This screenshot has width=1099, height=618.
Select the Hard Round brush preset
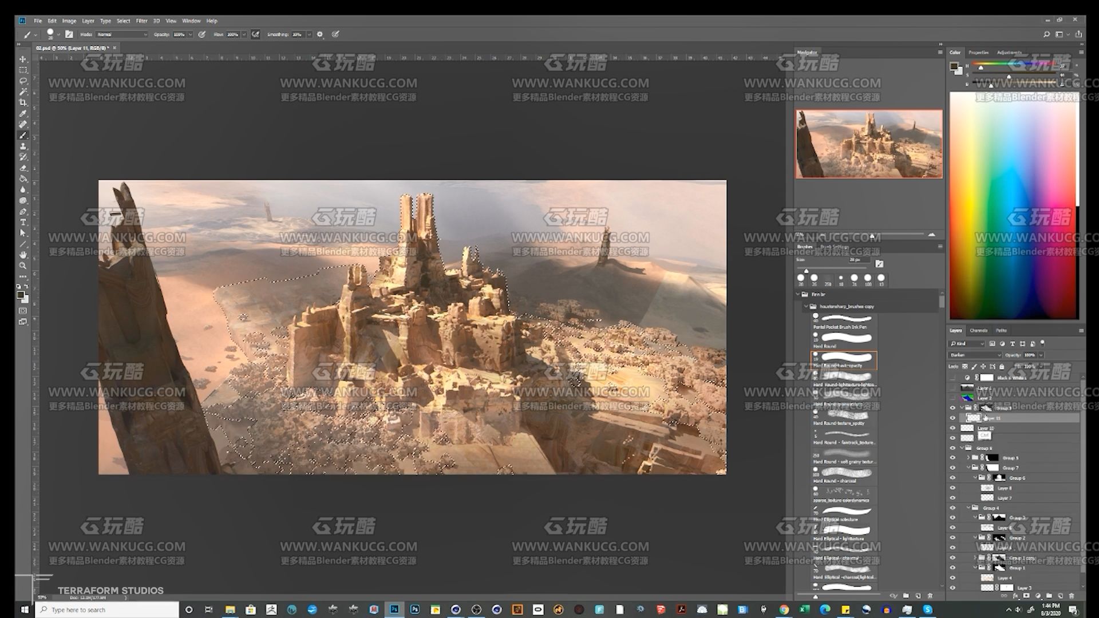click(844, 340)
